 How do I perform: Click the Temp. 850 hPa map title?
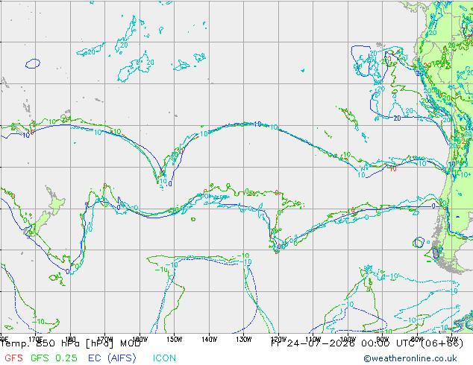71,343
